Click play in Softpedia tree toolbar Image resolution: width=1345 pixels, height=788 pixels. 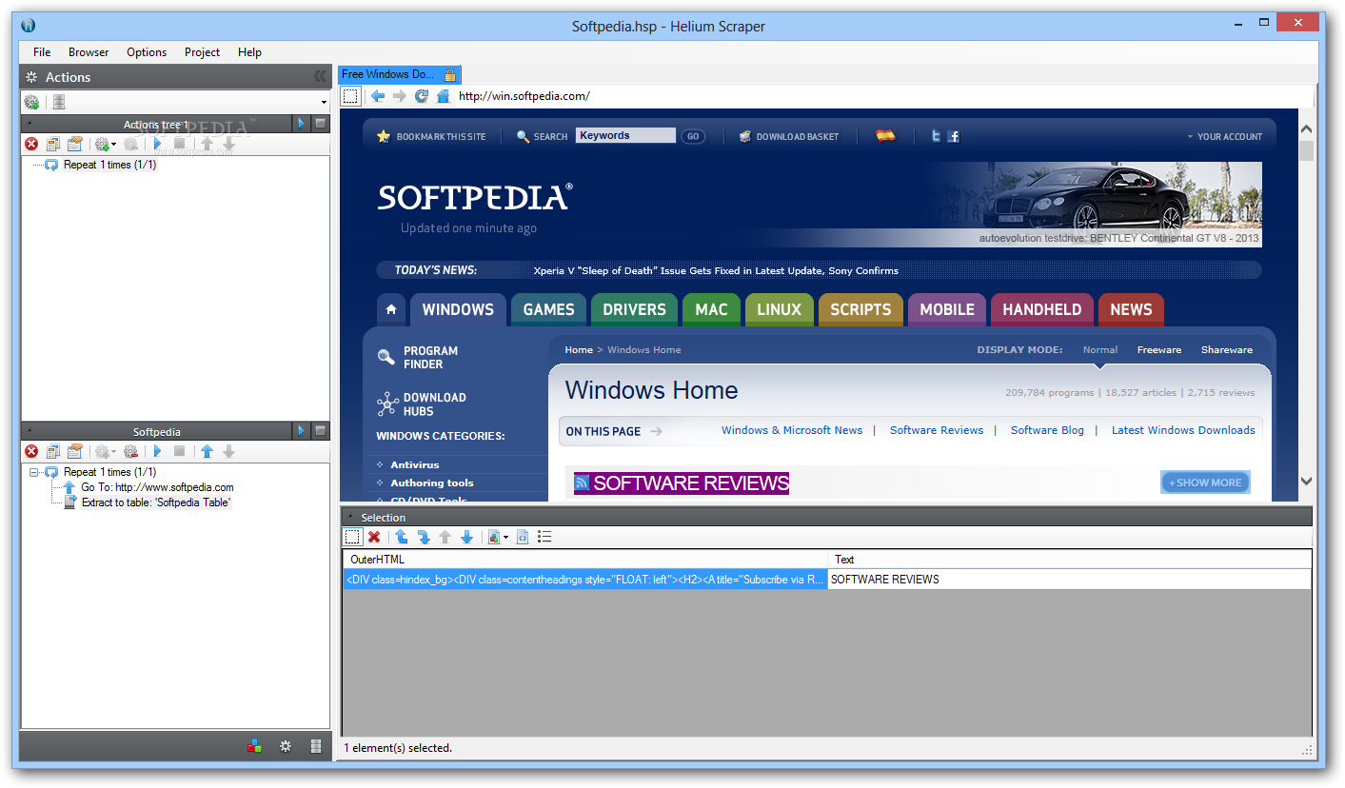[x=157, y=452]
